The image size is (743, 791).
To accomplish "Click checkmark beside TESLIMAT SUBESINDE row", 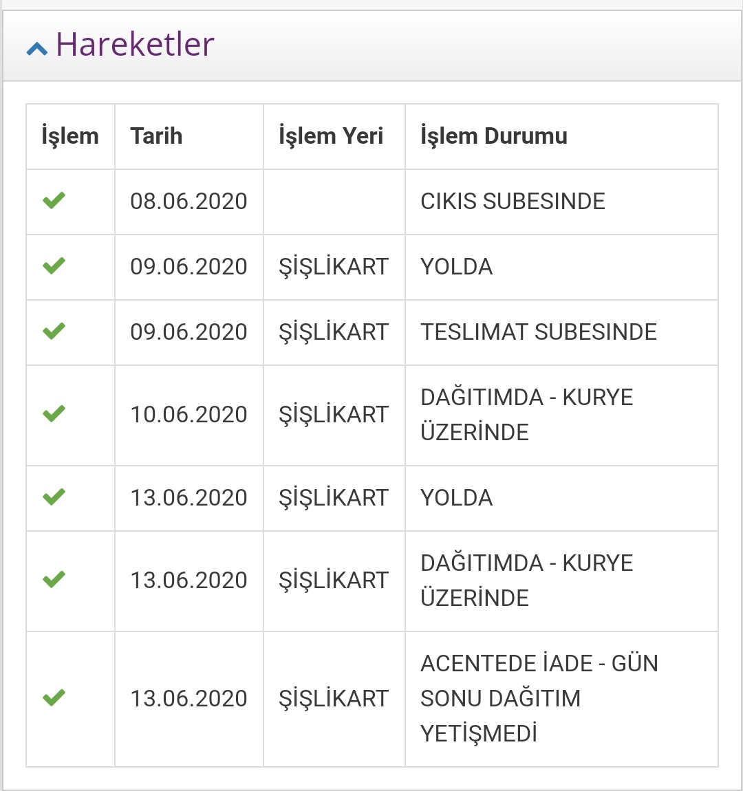I will [x=54, y=332].
